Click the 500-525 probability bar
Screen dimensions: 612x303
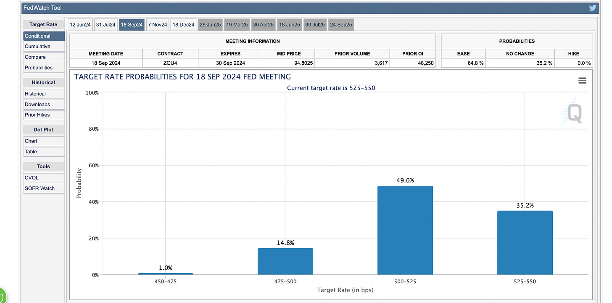[405, 230]
